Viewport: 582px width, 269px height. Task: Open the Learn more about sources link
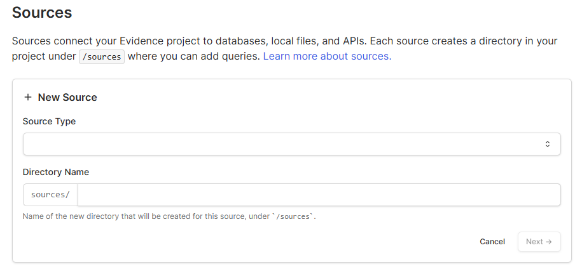tap(327, 56)
